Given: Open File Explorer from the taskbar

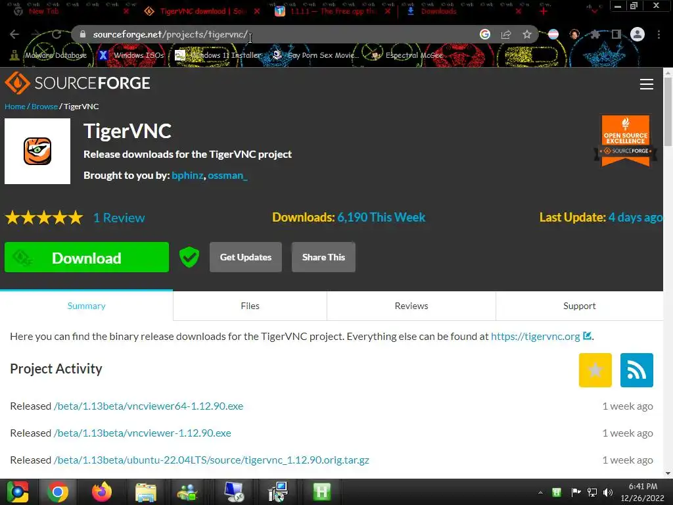Looking at the screenshot, I should pos(146,492).
